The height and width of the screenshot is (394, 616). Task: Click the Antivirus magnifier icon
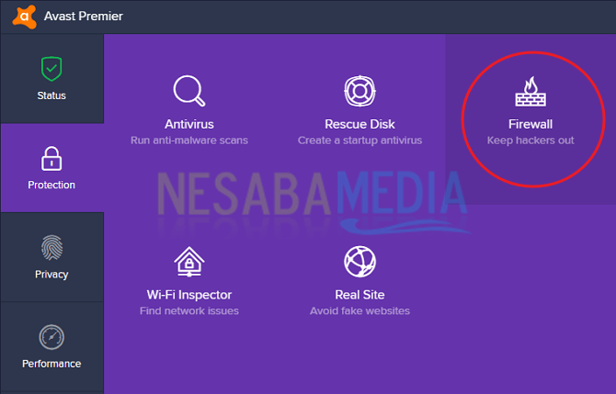[189, 91]
